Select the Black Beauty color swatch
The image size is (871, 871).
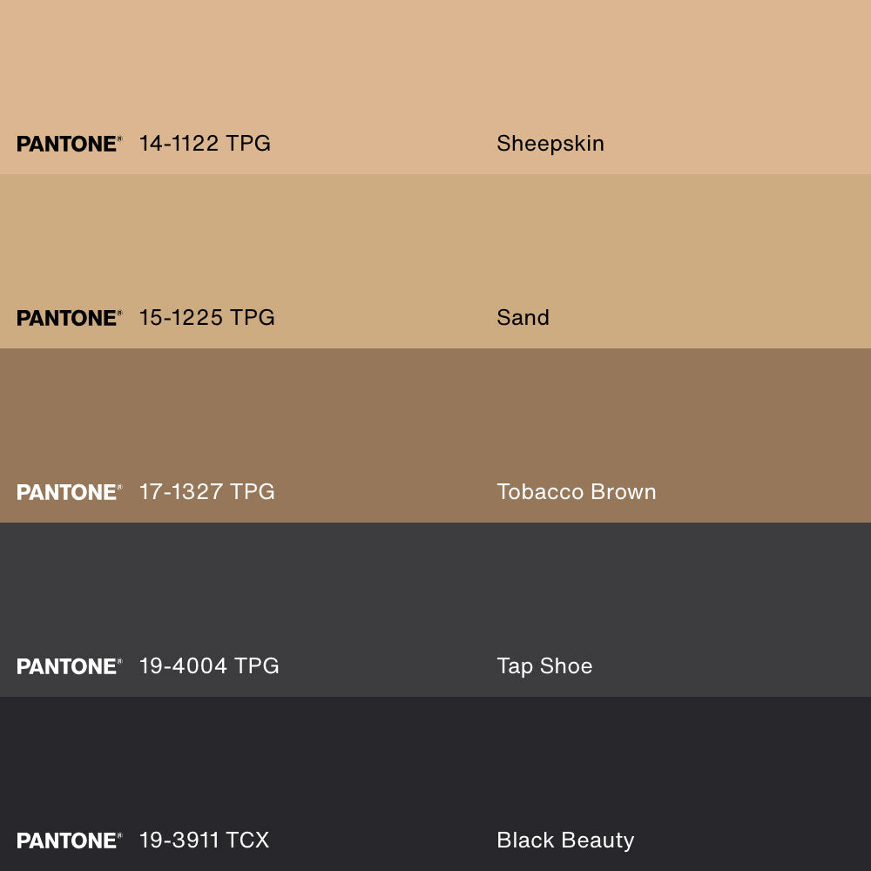click(x=435, y=784)
